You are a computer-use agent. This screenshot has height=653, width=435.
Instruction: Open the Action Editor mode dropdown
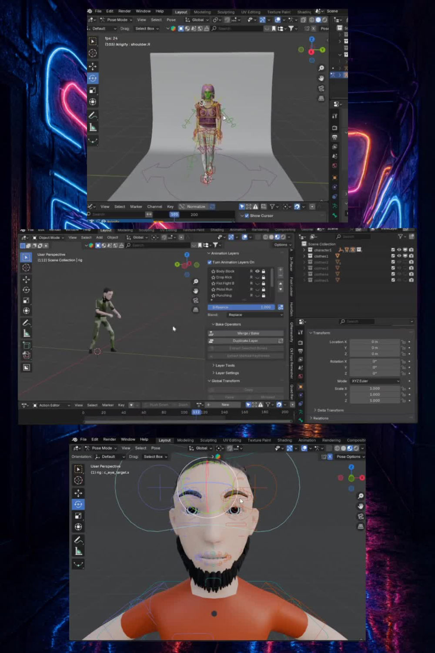[x=51, y=405]
